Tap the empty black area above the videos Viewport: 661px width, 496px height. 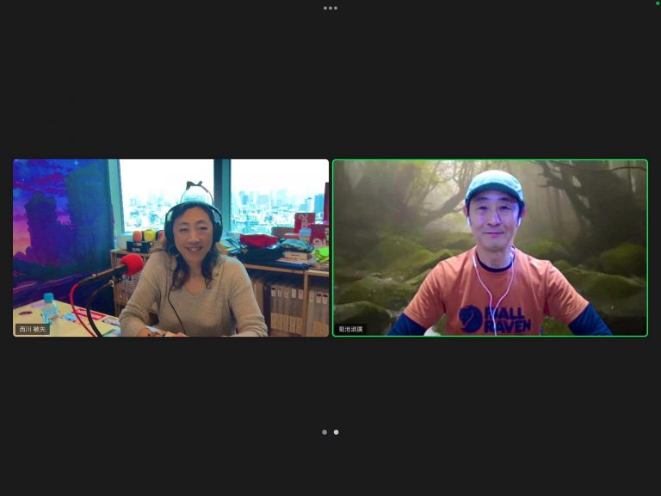click(x=330, y=86)
